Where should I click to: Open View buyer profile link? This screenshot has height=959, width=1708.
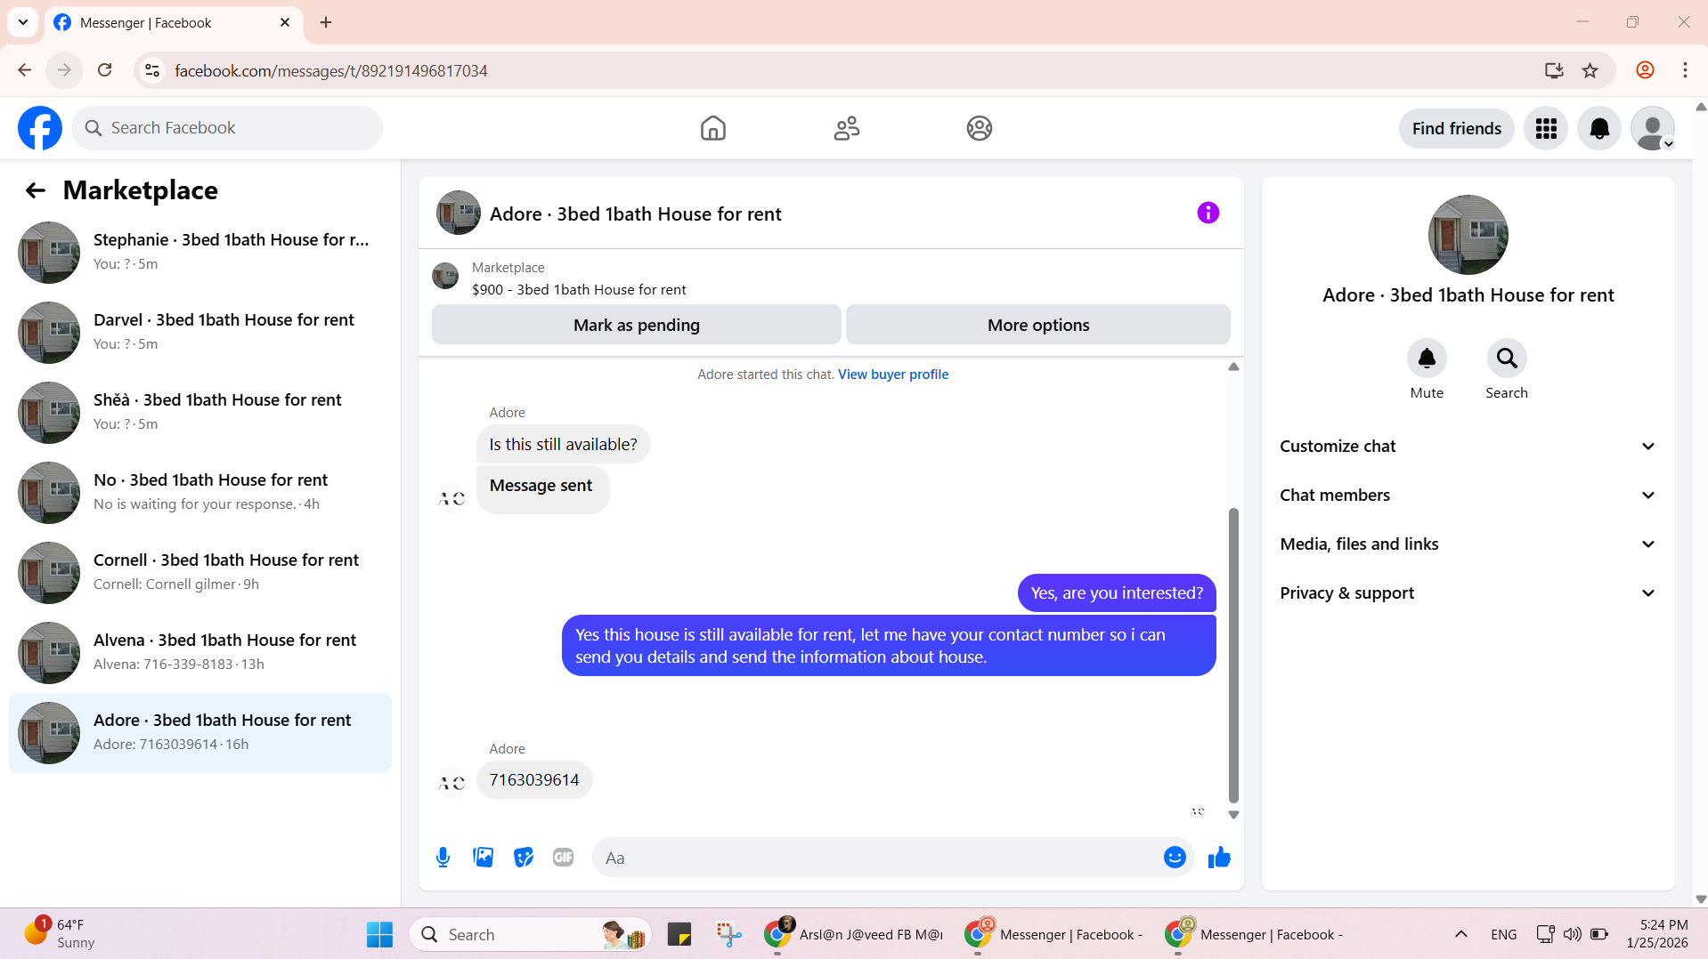(x=892, y=375)
